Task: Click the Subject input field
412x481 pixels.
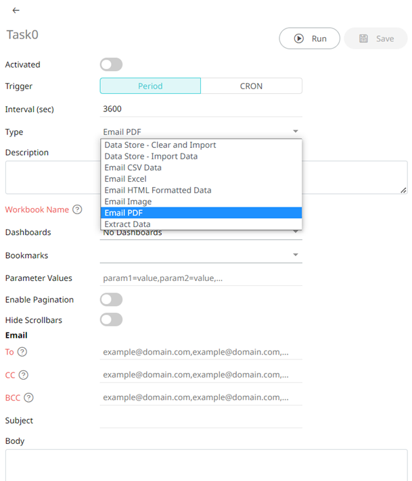Action: [200, 420]
